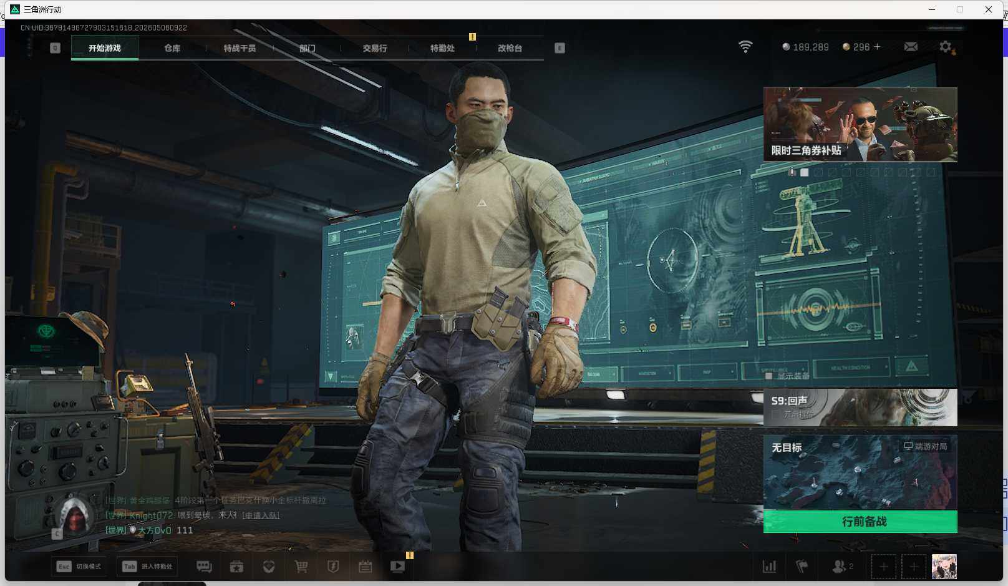Click the green 行前备战 button
This screenshot has width=1008, height=586.
pyautogui.click(x=860, y=522)
